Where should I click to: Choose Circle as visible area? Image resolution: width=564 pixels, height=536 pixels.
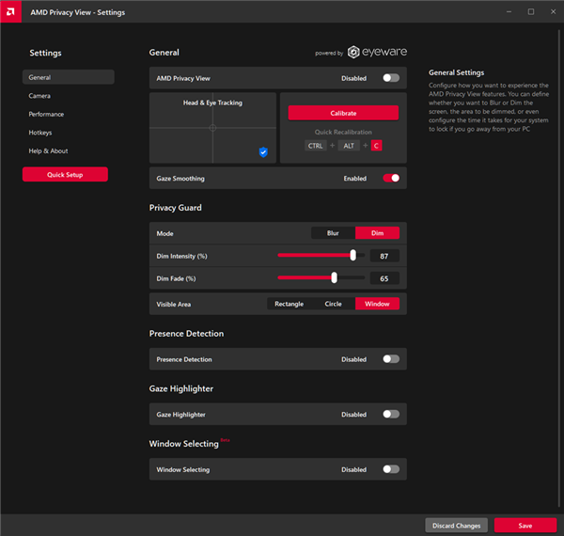(x=333, y=304)
